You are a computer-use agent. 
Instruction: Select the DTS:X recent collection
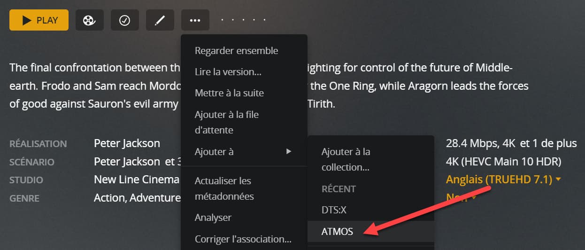(x=333, y=210)
